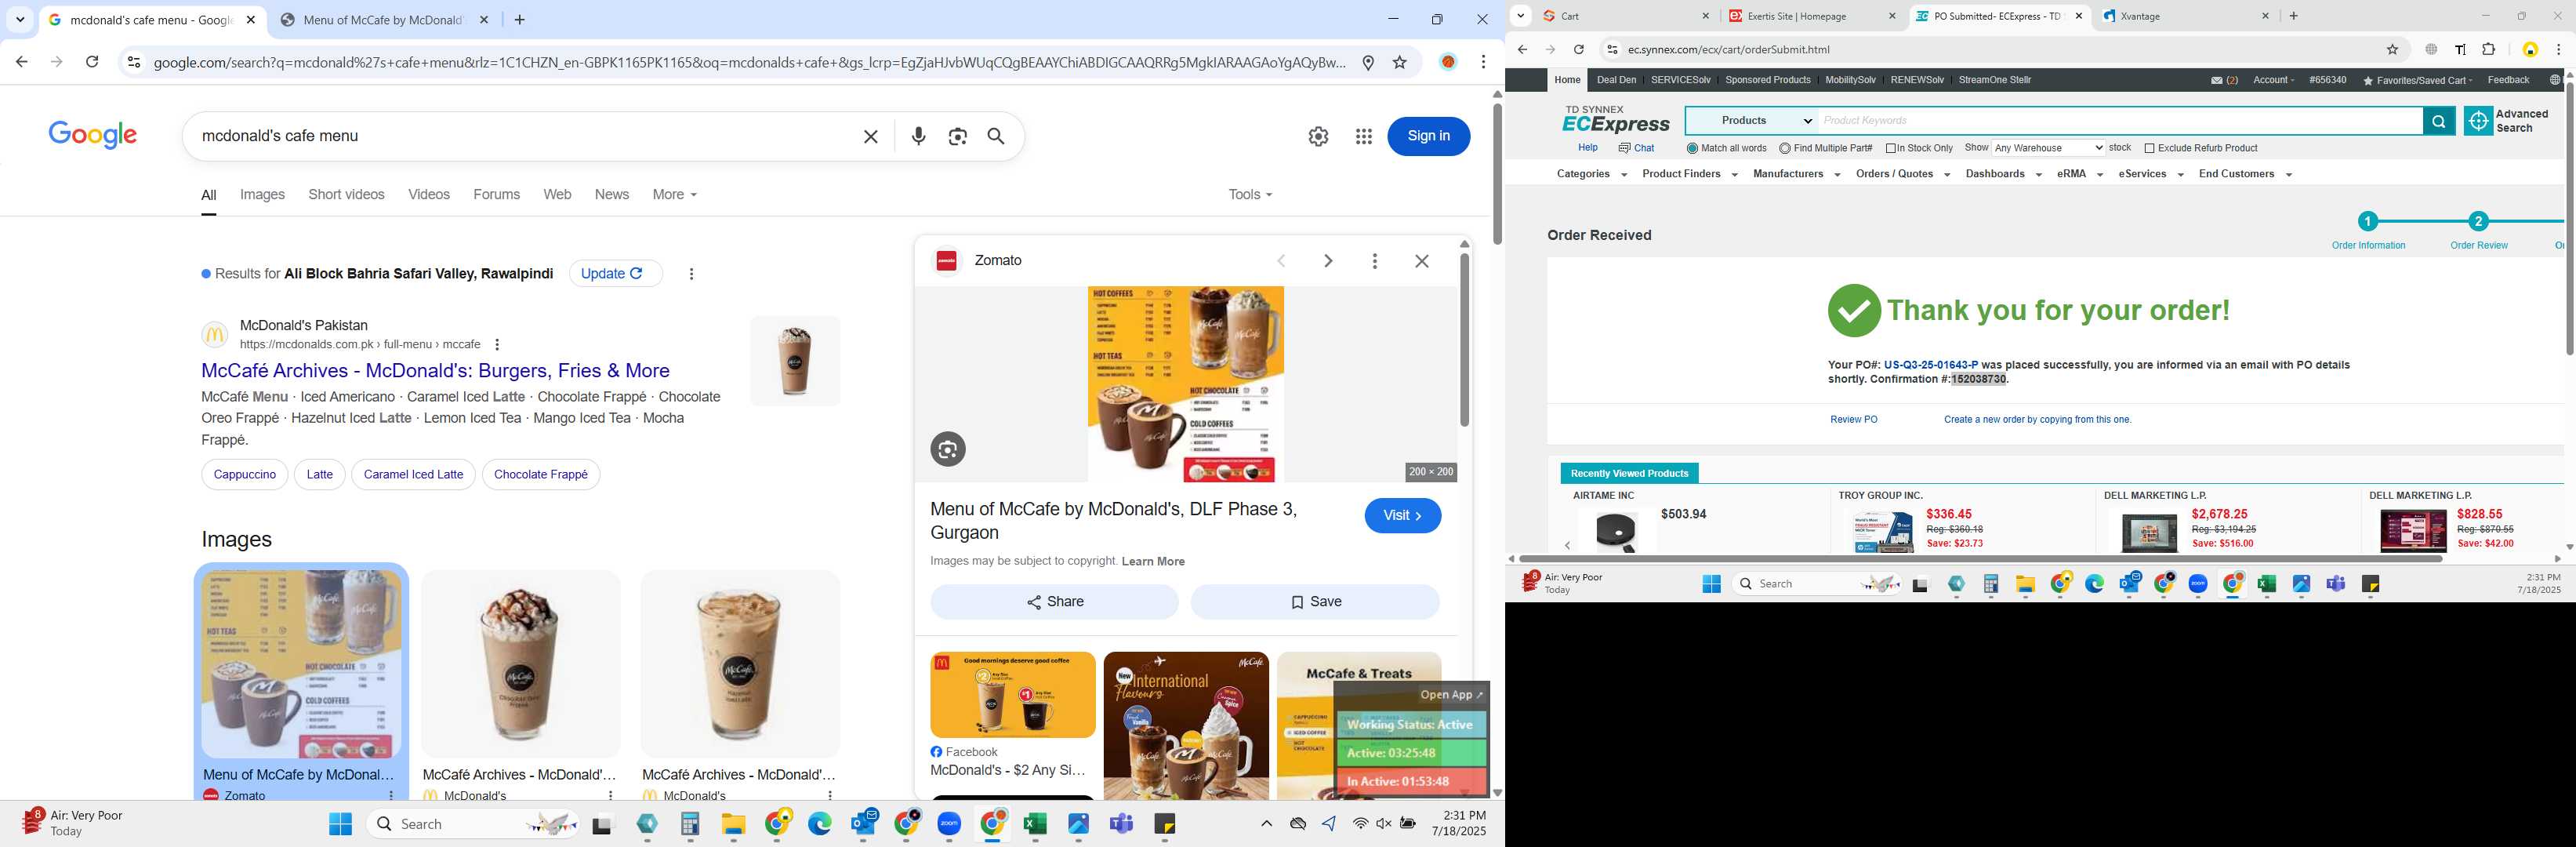
Task: Expand the Orders / Quotes menu
Action: coord(1902,174)
